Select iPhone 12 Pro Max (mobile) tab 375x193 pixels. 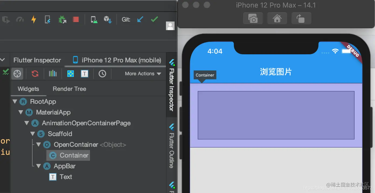click(x=117, y=60)
